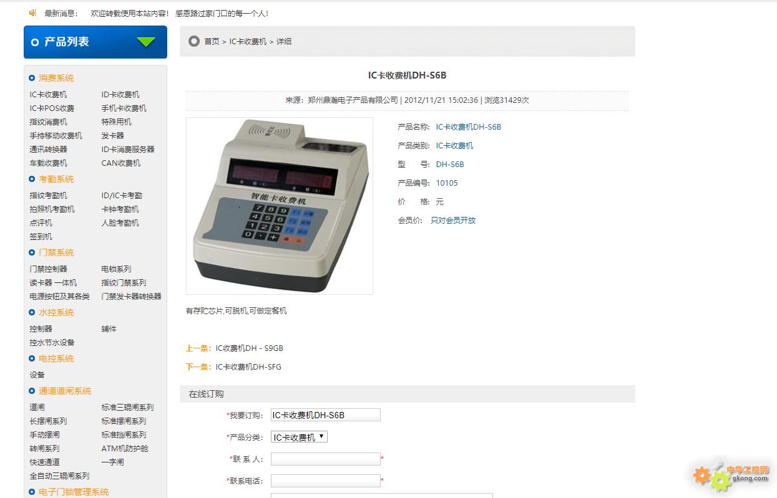Click the bullet icon beside 消费系统
Screen dimensions: 777x498
32,78
